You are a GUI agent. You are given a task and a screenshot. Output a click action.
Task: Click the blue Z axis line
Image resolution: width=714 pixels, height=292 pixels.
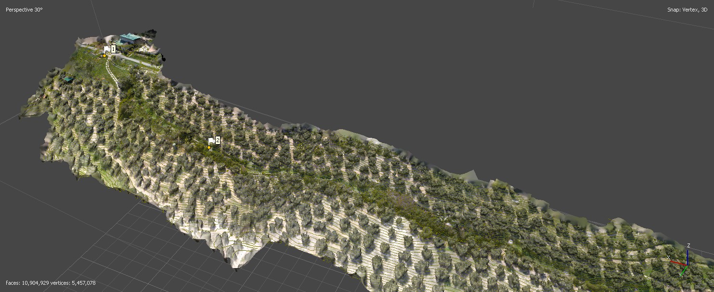(x=688, y=256)
